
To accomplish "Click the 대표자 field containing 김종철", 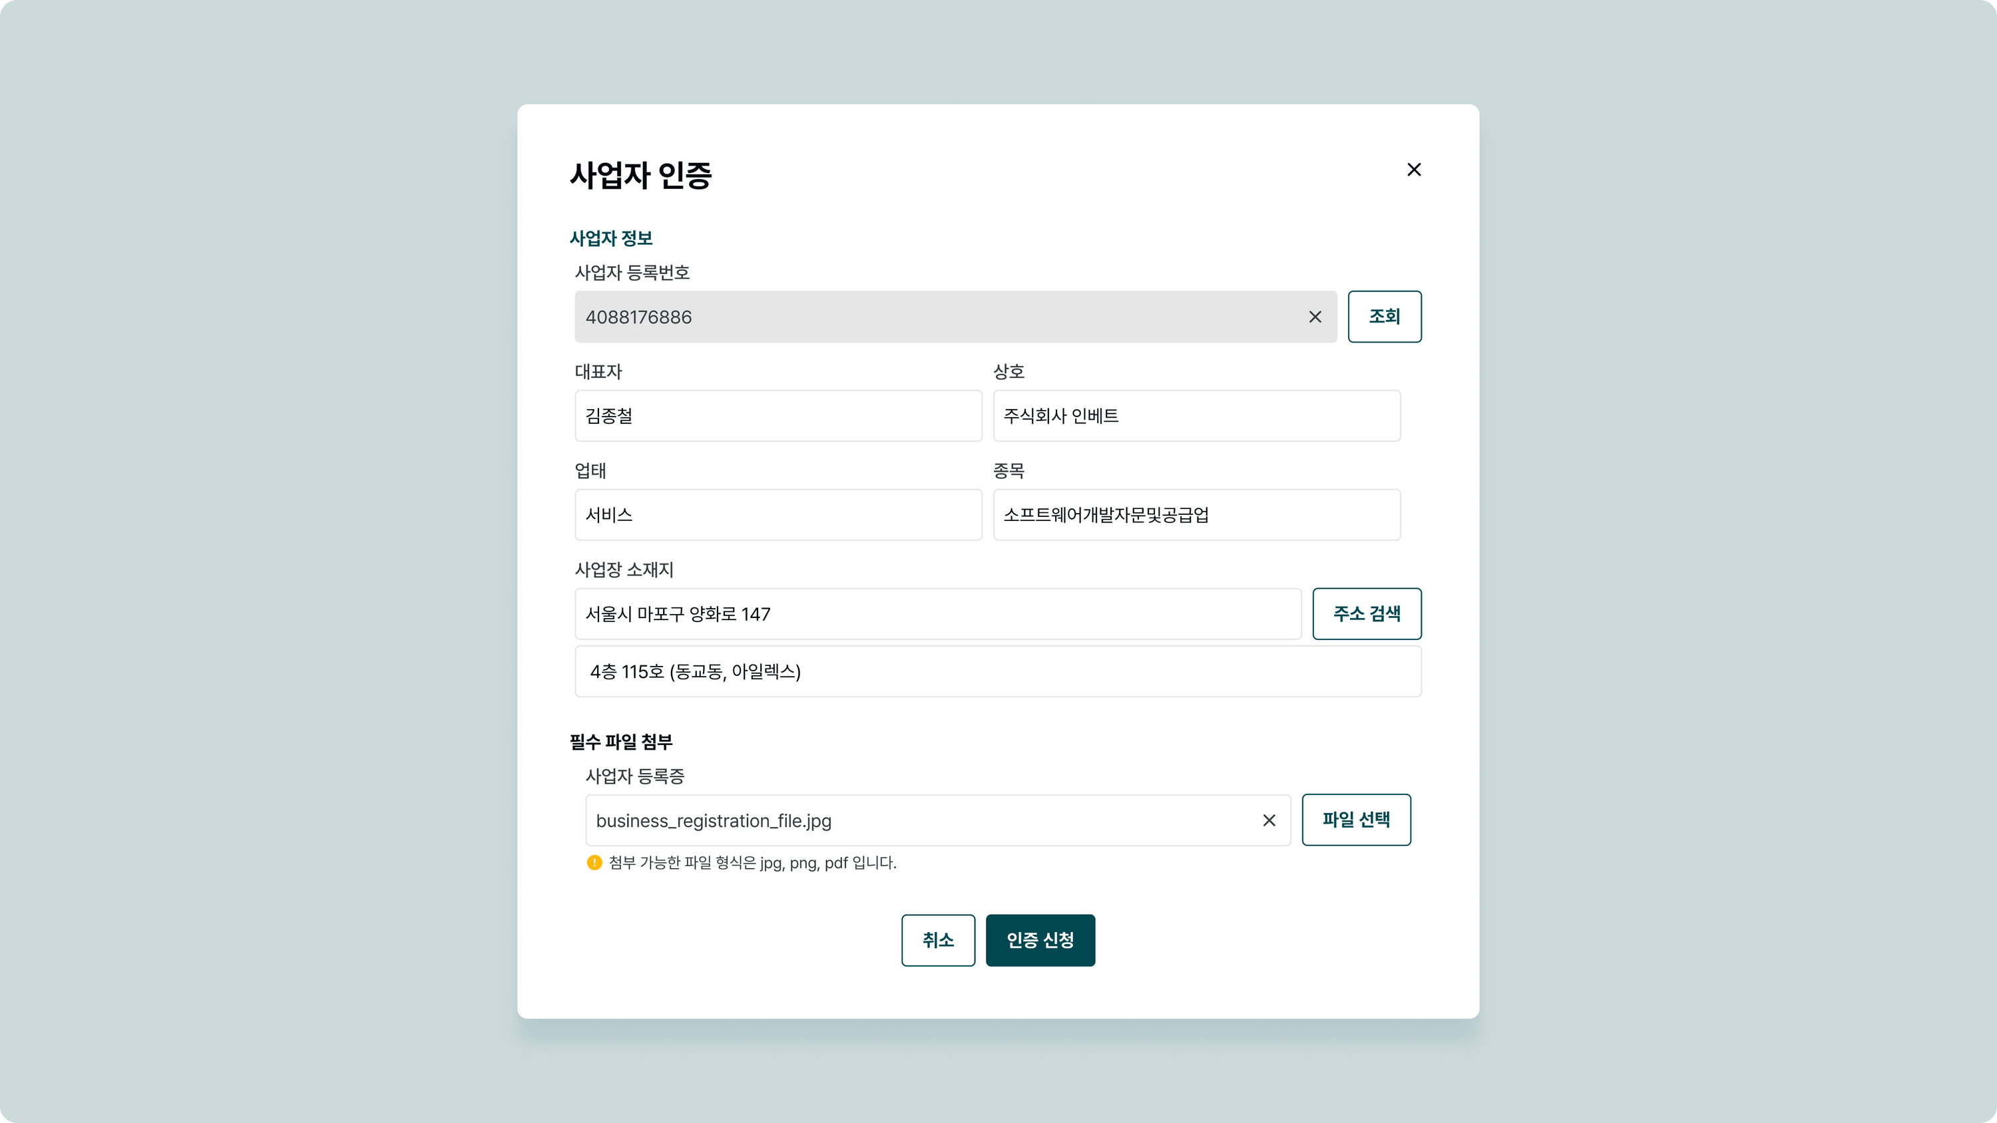I will coord(777,416).
